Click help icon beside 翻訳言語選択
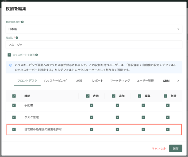 click(x=22, y=22)
